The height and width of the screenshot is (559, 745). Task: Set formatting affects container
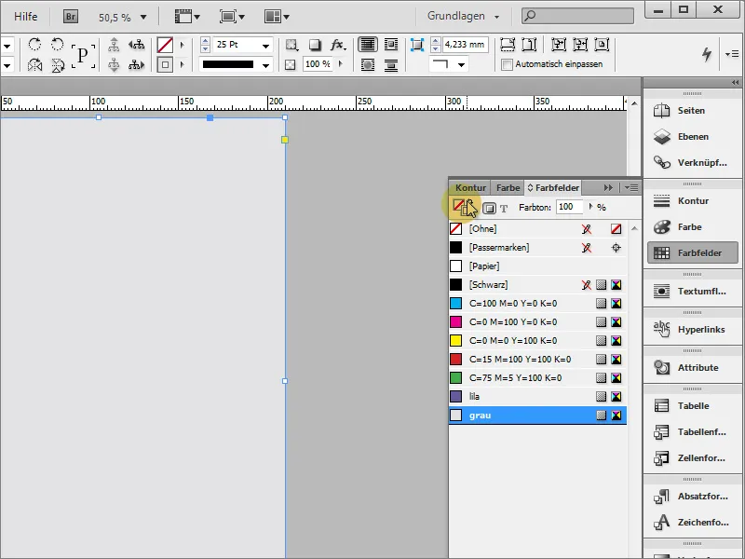(489, 208)
